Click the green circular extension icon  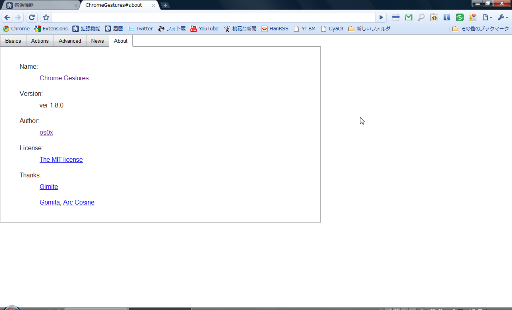[x=460, y=18]
